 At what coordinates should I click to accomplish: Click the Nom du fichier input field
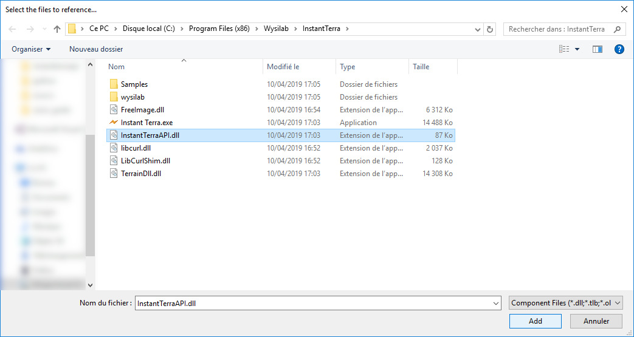[x=314, y=303]
